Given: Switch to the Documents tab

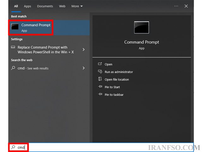Looking at the screenshot, I should click(x=45, y=6).
